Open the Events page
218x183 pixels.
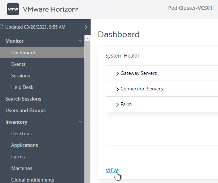tap(18, 64)
